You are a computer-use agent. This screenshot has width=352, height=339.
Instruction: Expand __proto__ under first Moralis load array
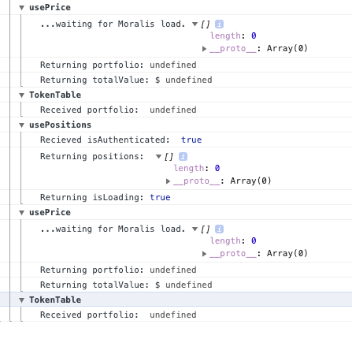[204, 49]
